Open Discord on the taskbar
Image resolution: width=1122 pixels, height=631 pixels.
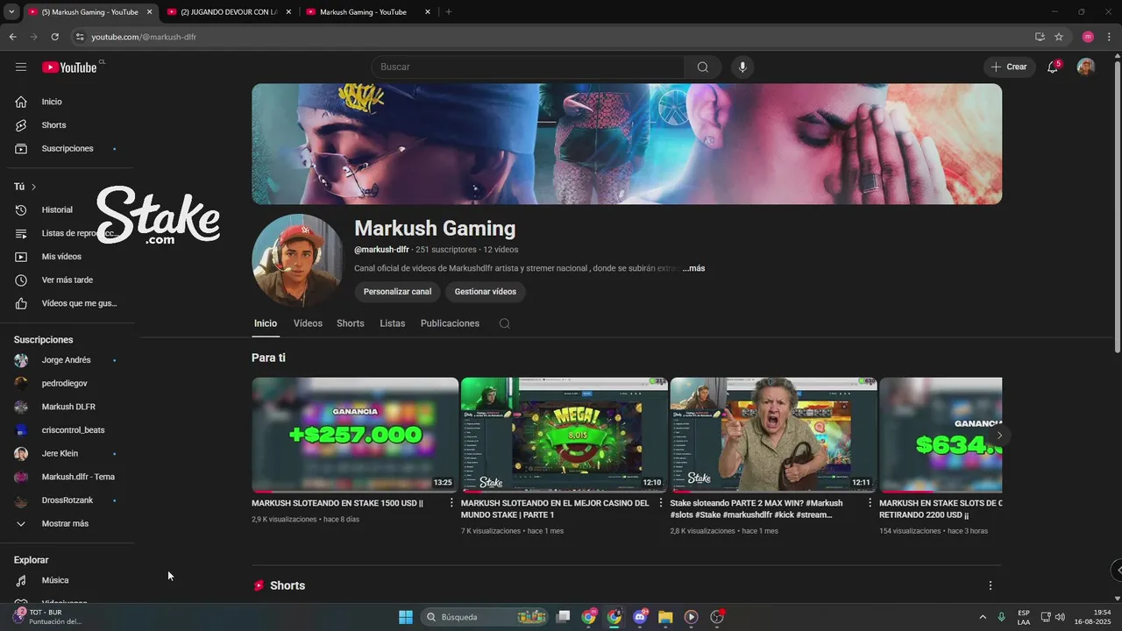tap(640, 617)
